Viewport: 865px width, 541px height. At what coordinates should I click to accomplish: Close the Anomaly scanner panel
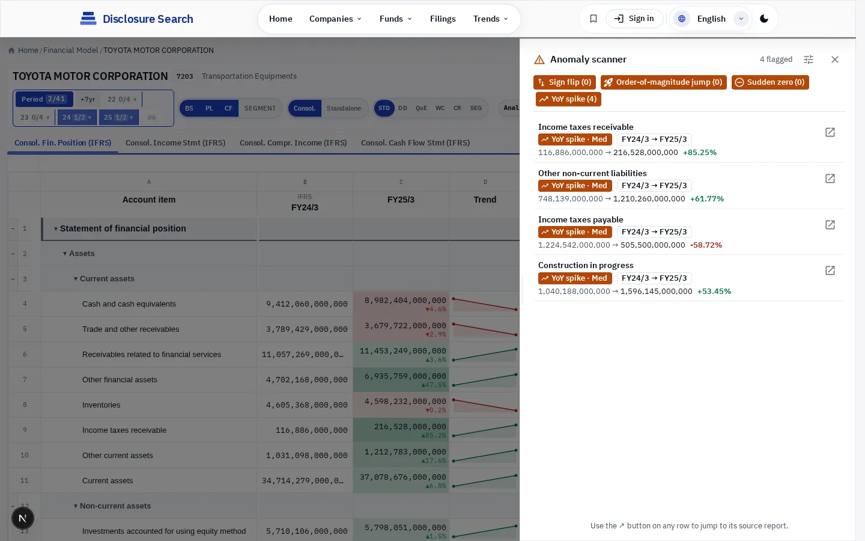tap(835, 60)
